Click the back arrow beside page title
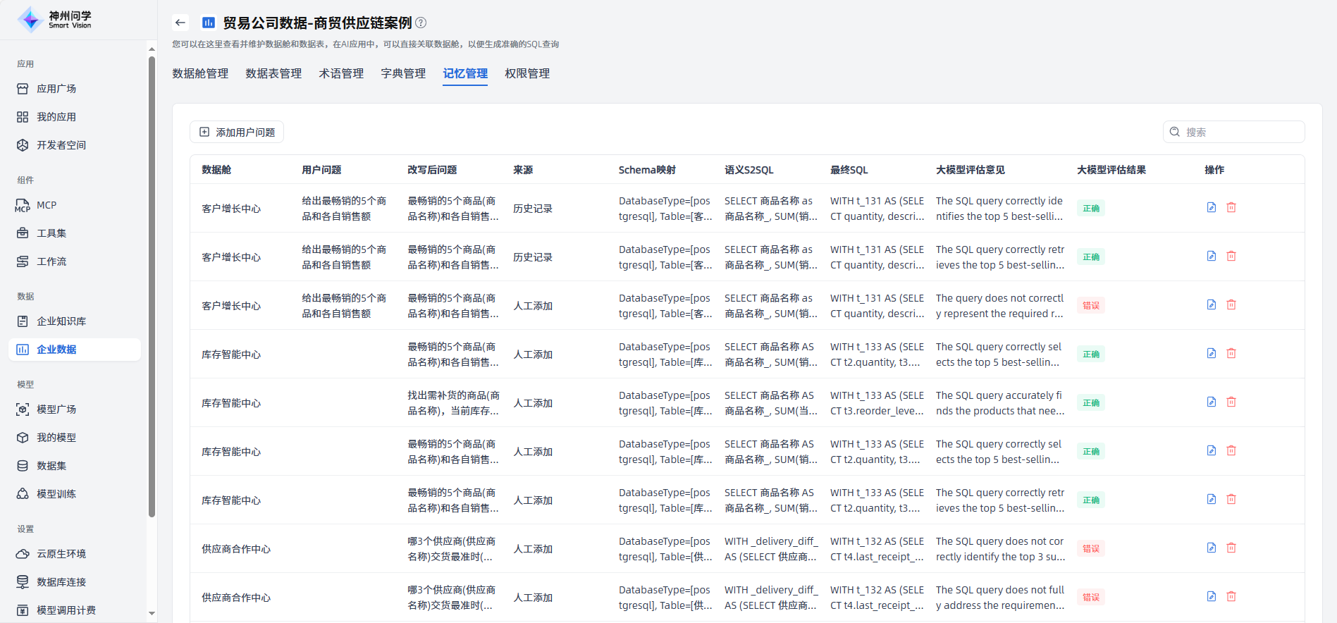This screenshot has height=623, width=1337. click(x=180, y=23)
